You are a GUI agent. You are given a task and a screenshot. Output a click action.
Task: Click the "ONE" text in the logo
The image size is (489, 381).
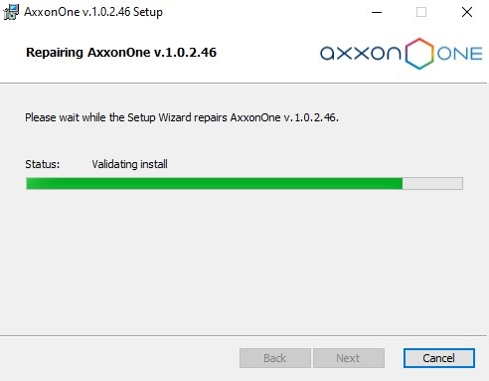459,54
